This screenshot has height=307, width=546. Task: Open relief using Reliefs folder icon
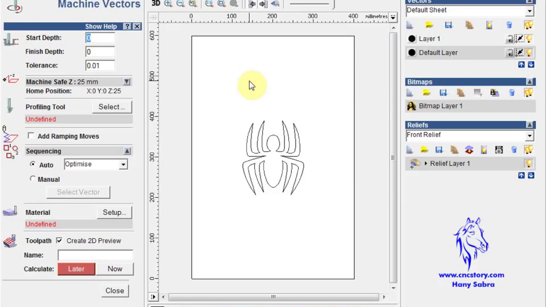[424, 150]
